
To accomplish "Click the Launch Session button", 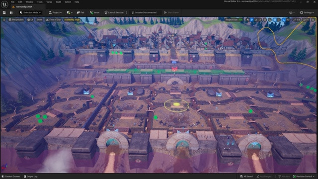I will (114, 12).
